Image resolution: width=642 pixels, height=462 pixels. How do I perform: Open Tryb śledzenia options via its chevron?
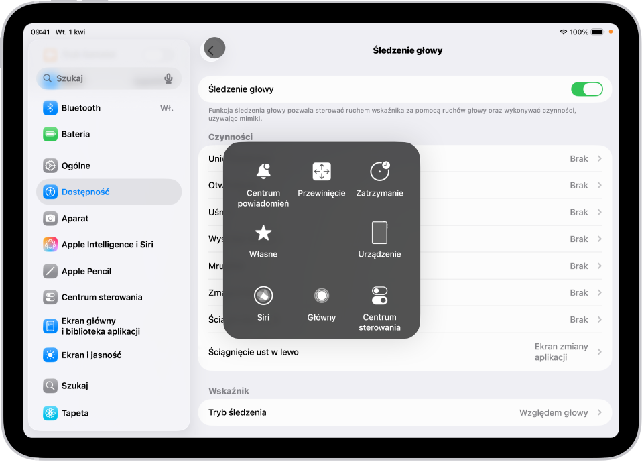click(600, 412)
